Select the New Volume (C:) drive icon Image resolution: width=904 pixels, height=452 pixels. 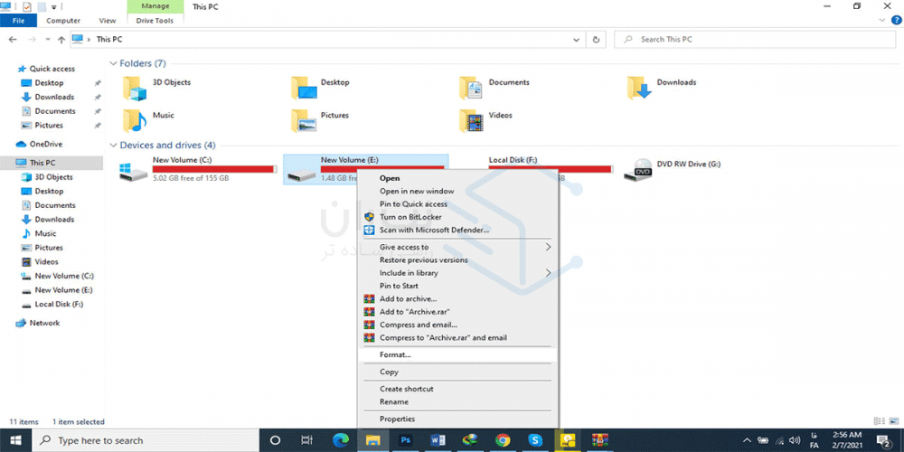click(134, 169)
